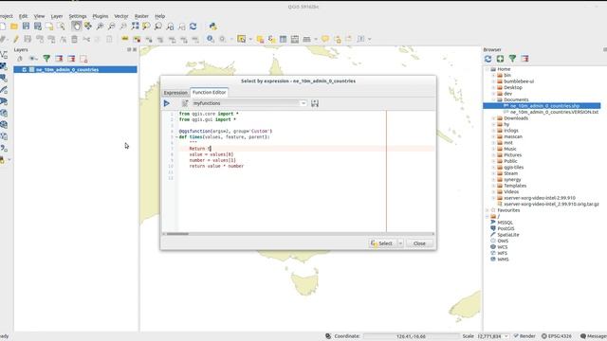Open the Scale dropdown in status bar
The height and width of the screenshot is (341, 607).
(x=506, y=336)
